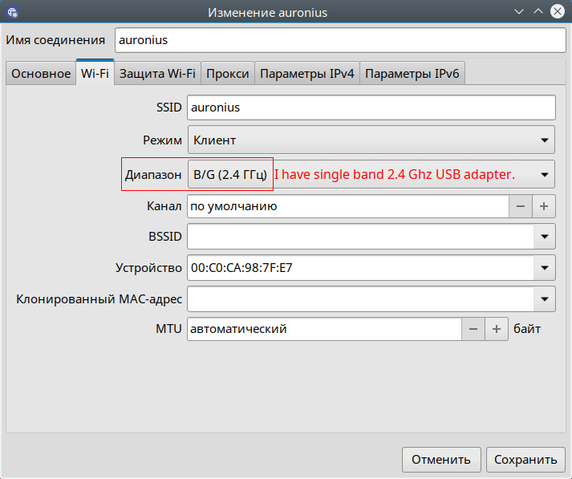Expand the BSSID dropdown arrow
The height and width of the screenshot is (479, 572).
pos(545,237)
